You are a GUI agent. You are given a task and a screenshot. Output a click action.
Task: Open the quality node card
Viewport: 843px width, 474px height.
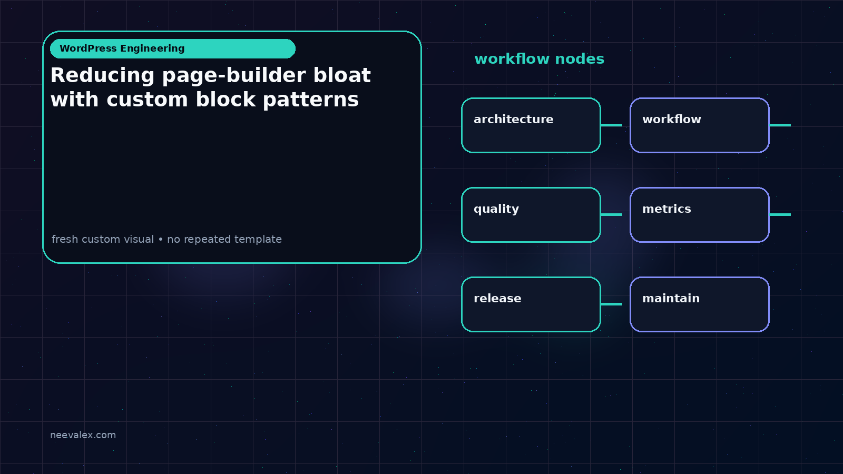531,215
